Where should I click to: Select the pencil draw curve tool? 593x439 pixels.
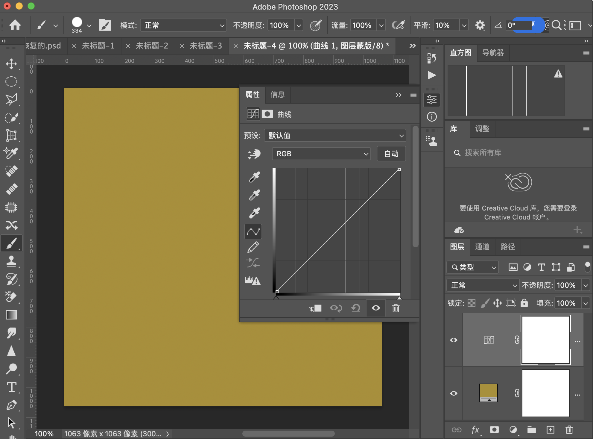[253, 247]
